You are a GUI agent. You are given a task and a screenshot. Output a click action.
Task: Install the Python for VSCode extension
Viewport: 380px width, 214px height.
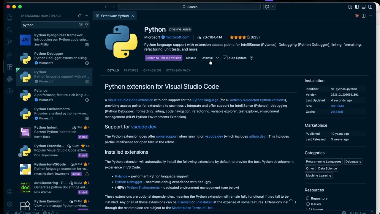coord(76,174)
